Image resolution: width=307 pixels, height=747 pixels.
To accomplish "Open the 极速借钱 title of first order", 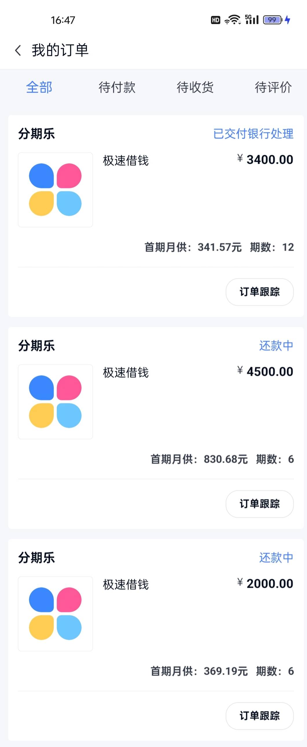I will tap(126, 160).
